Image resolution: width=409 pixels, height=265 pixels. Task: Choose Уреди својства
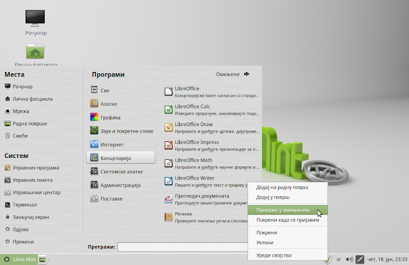(288, 255)
